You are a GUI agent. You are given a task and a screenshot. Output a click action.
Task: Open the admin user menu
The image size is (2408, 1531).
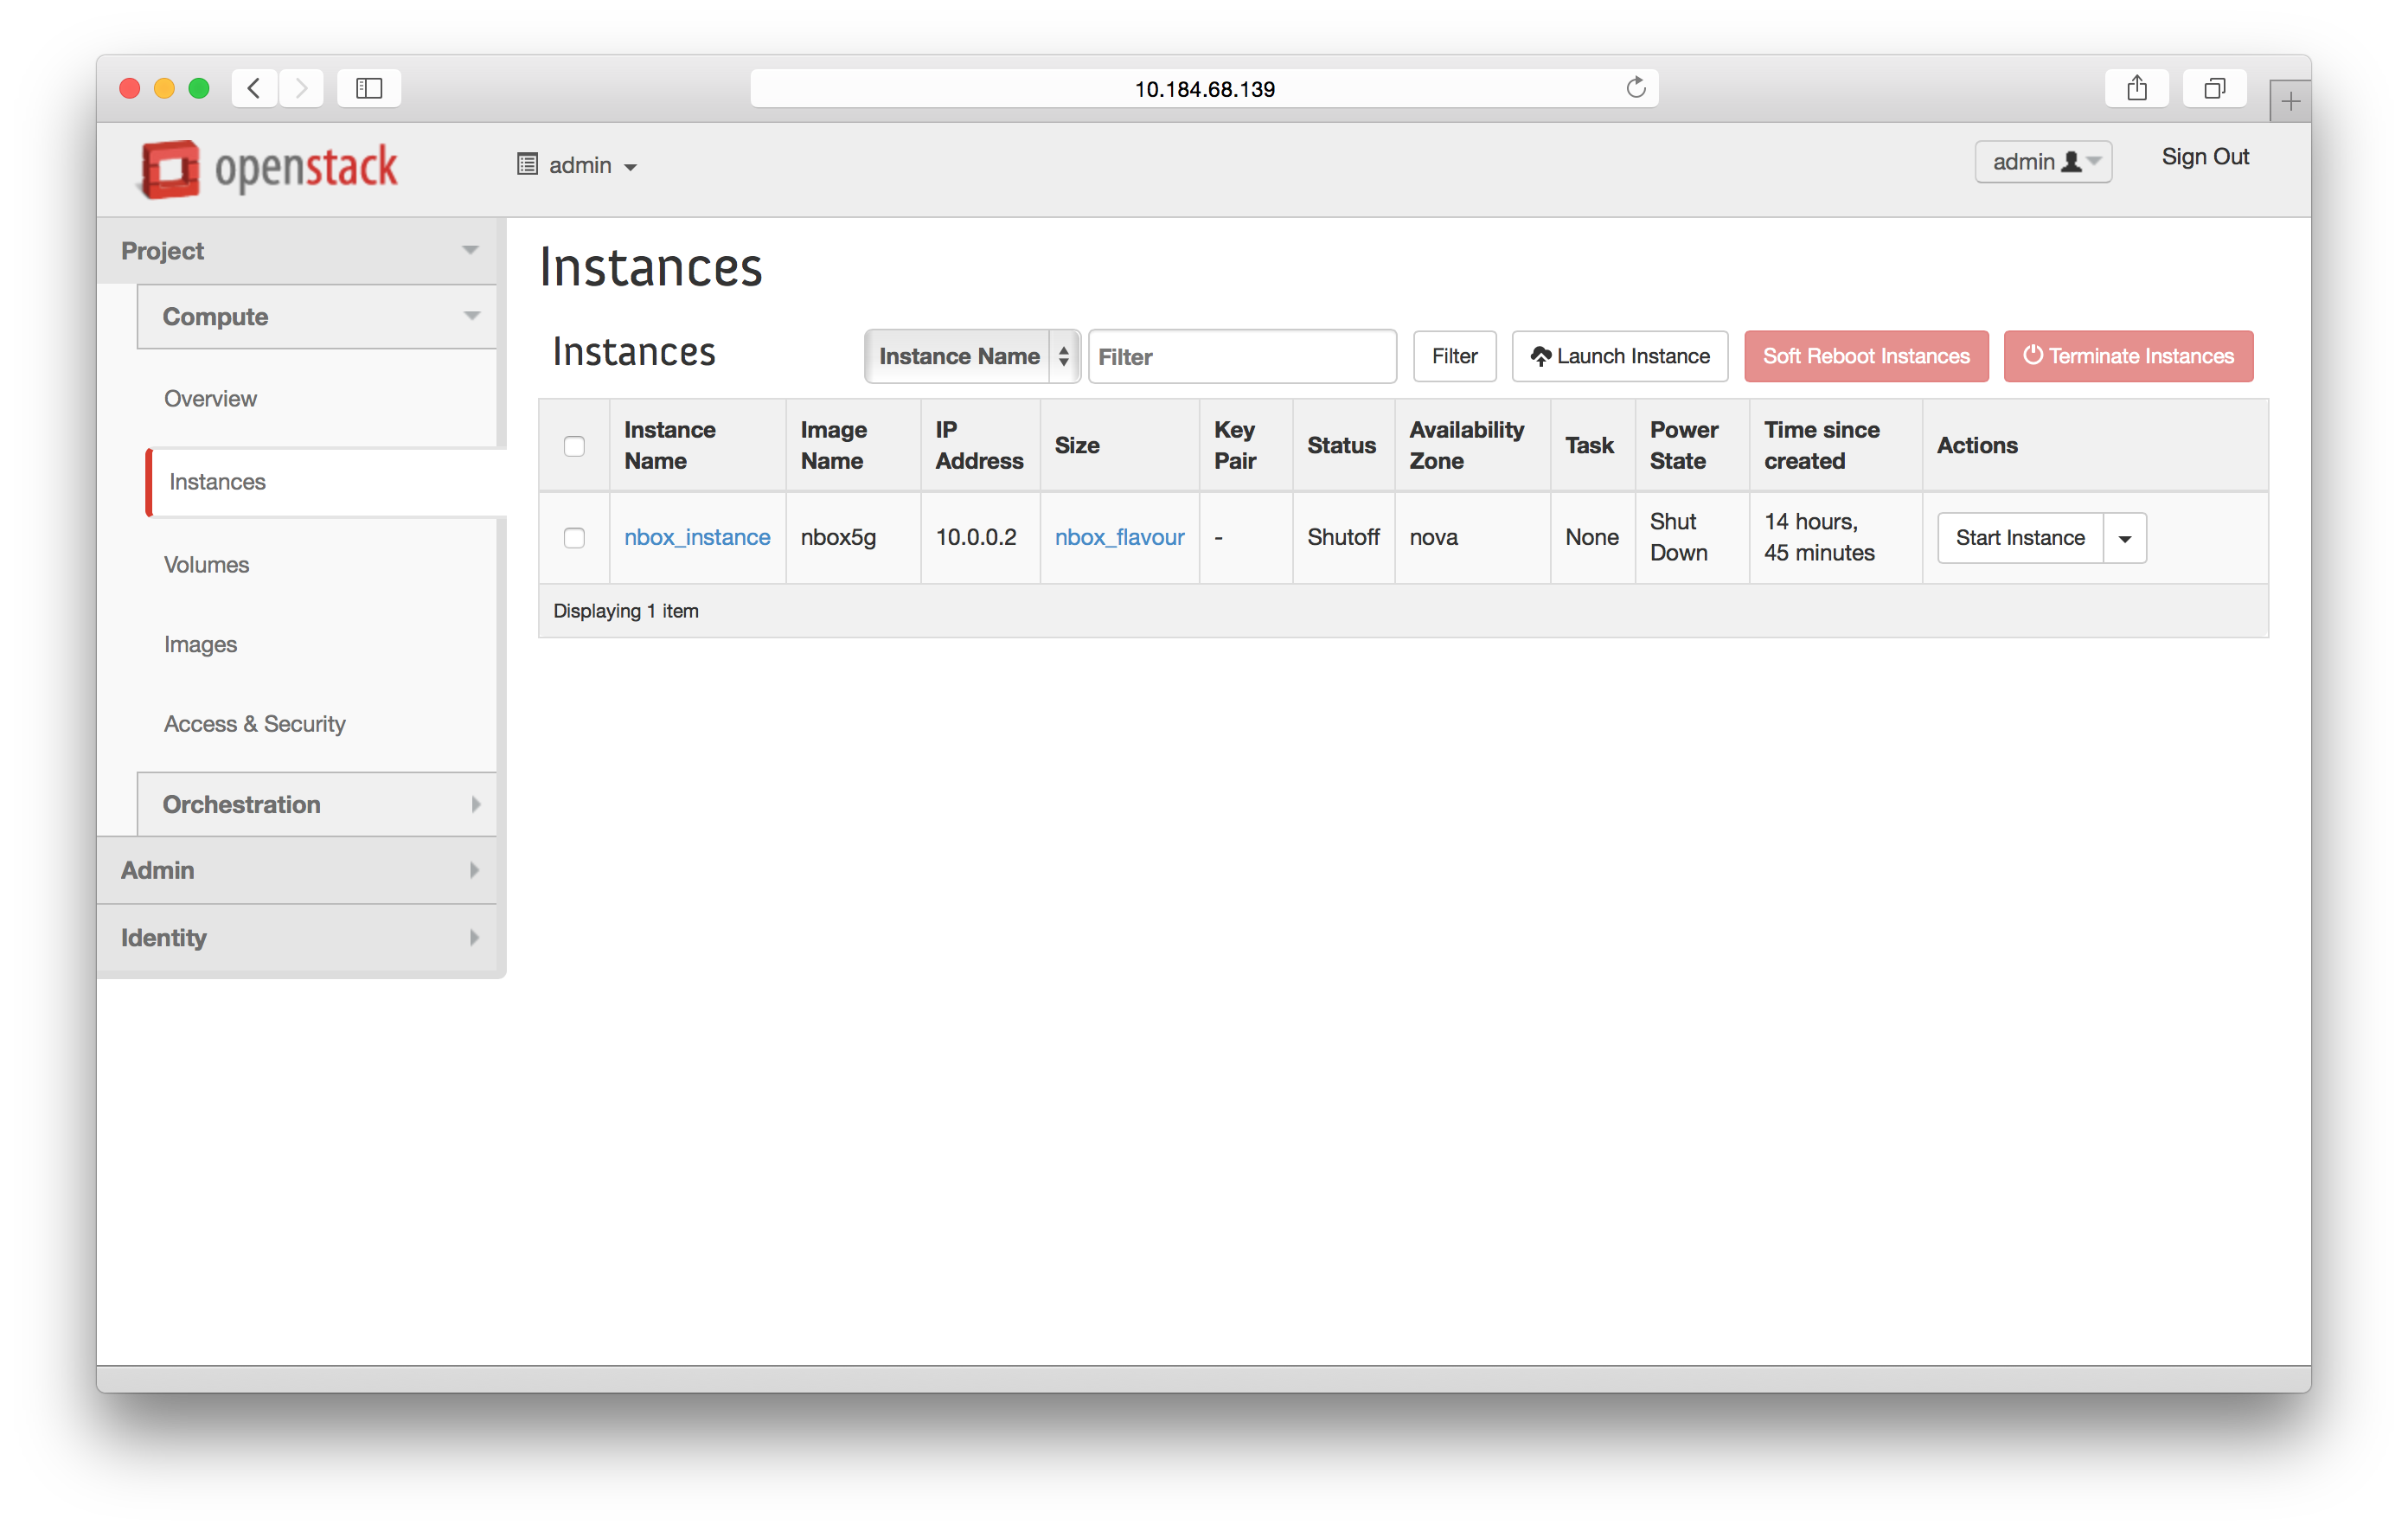click(2043, 162)
